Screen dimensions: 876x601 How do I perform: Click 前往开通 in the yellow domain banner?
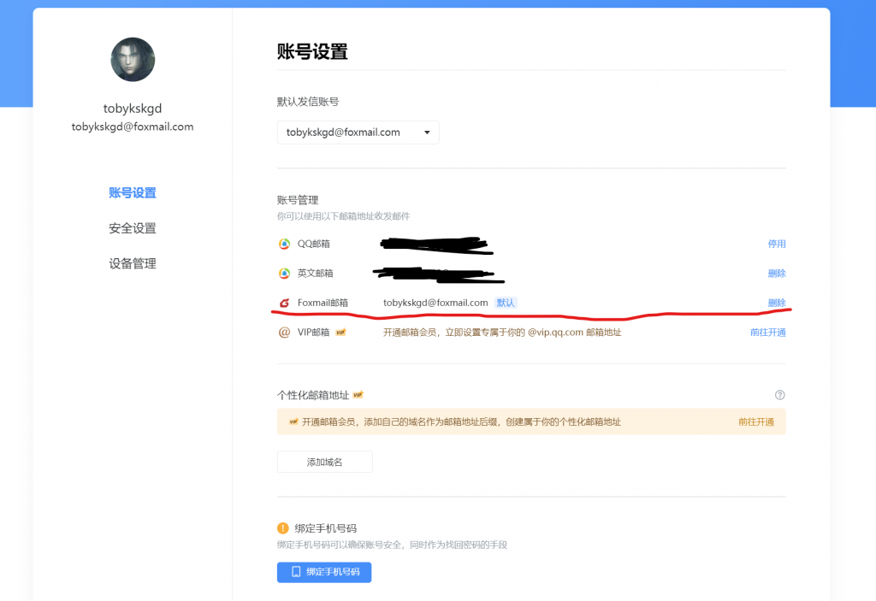coord(755,421)
